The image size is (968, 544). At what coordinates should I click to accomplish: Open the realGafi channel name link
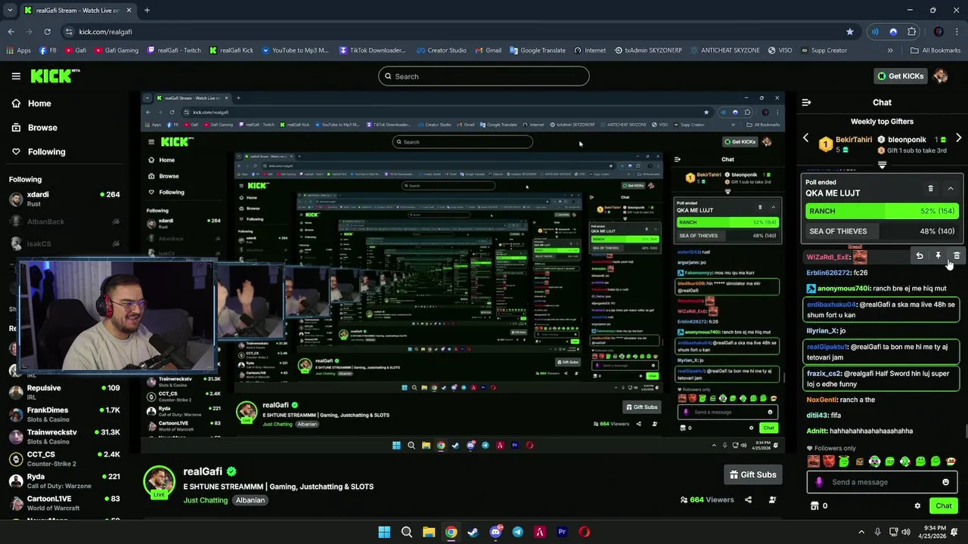pyautogui.click(x=203, y=471)
